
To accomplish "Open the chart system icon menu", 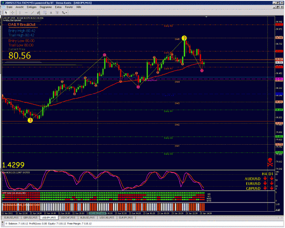I will (x=4, y=7).
